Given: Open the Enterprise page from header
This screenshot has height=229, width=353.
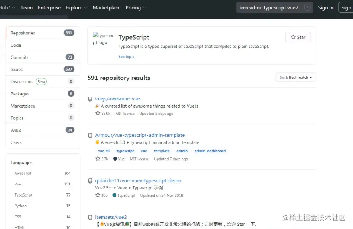Looking at the screenshot, I should 49,8.
